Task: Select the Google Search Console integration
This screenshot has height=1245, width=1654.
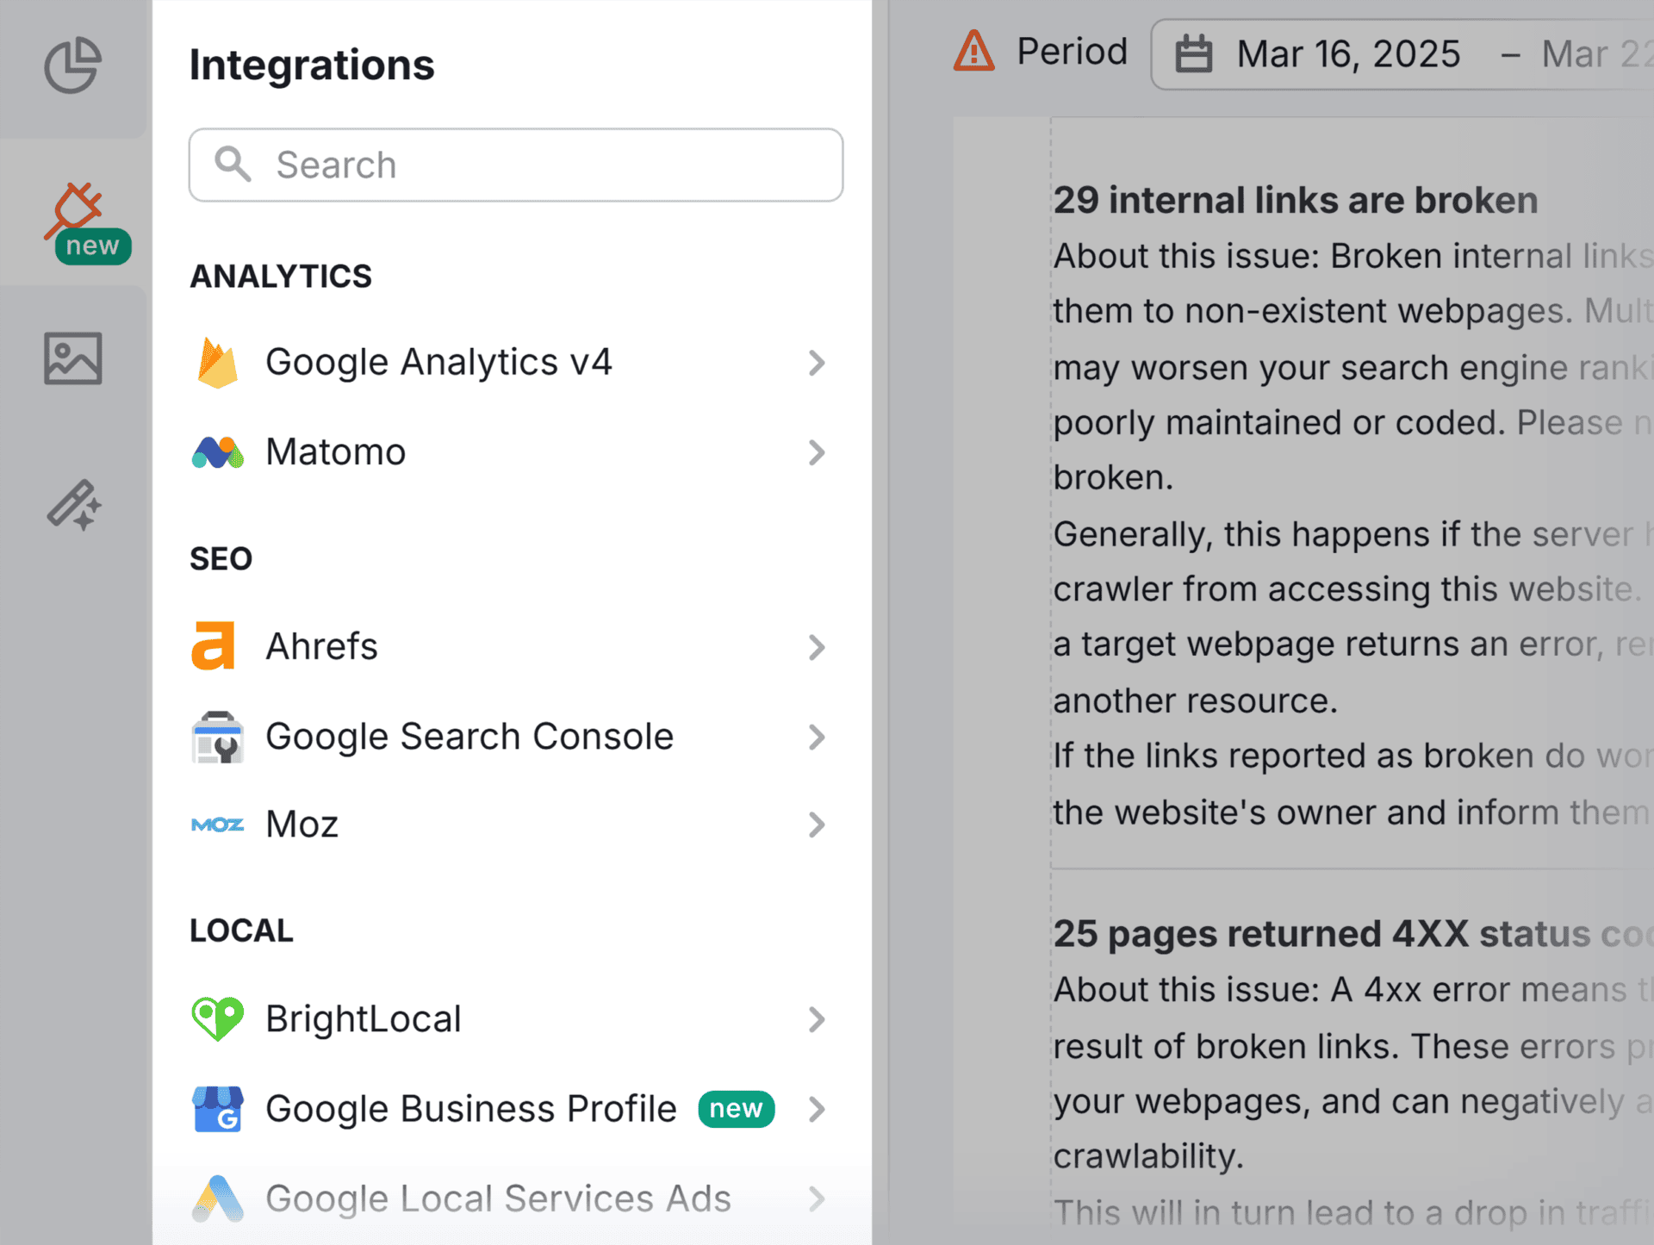Action: point(513,737)
